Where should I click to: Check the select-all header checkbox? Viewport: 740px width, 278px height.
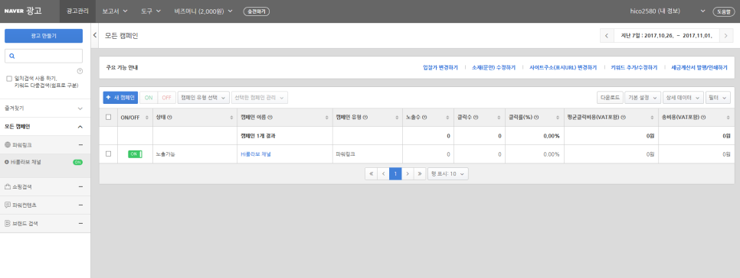(109, 117)
